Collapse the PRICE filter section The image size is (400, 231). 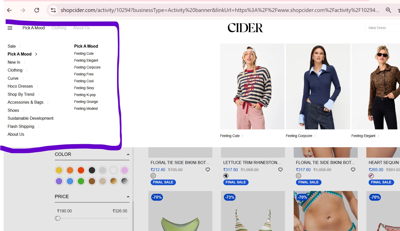128,197
